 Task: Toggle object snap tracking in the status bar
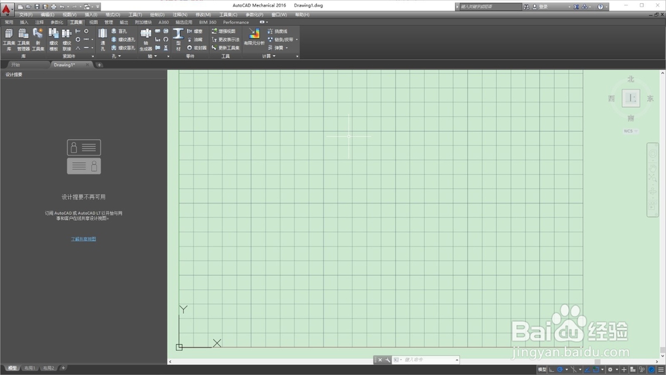pos(587,370)
